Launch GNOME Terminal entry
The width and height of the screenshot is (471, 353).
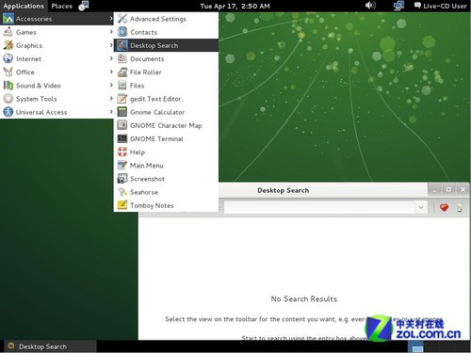click(166, 138)
